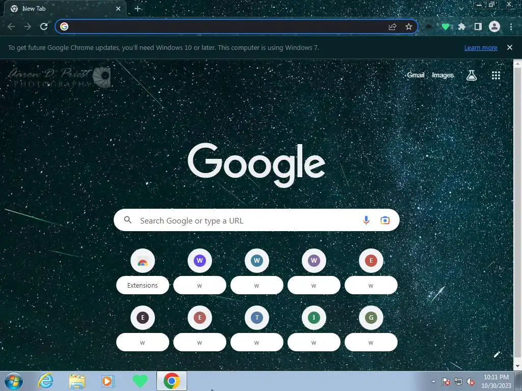Open the green heart app on taskbar
Screen dimensions: 522x391
[x=140, y=381]
